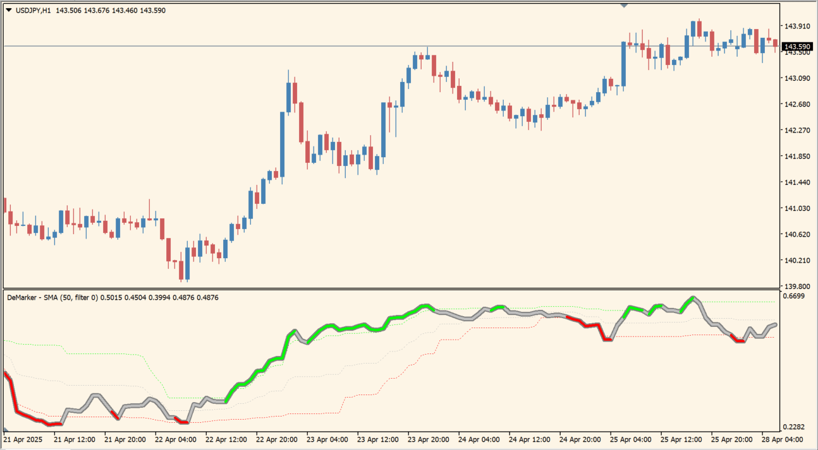Click the 143.910 price scale value

[797, 26]
